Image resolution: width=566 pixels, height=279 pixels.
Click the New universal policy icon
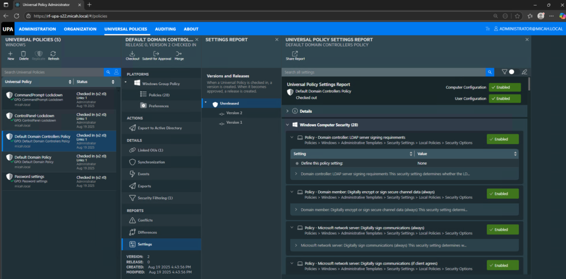pos(11,54)
